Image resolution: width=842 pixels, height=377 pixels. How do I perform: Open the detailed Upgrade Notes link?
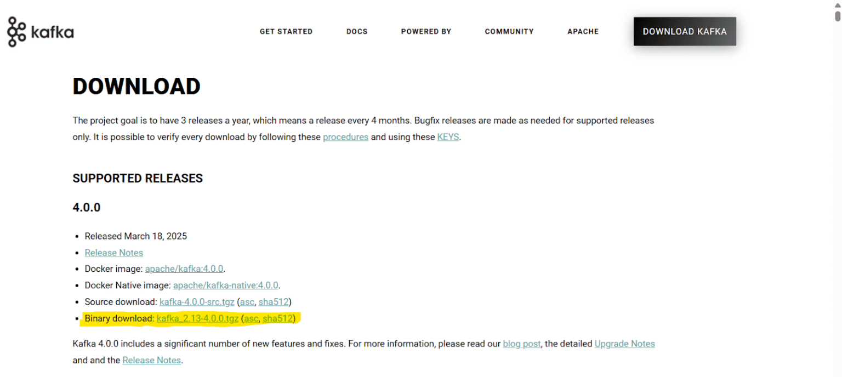[625, 344]
